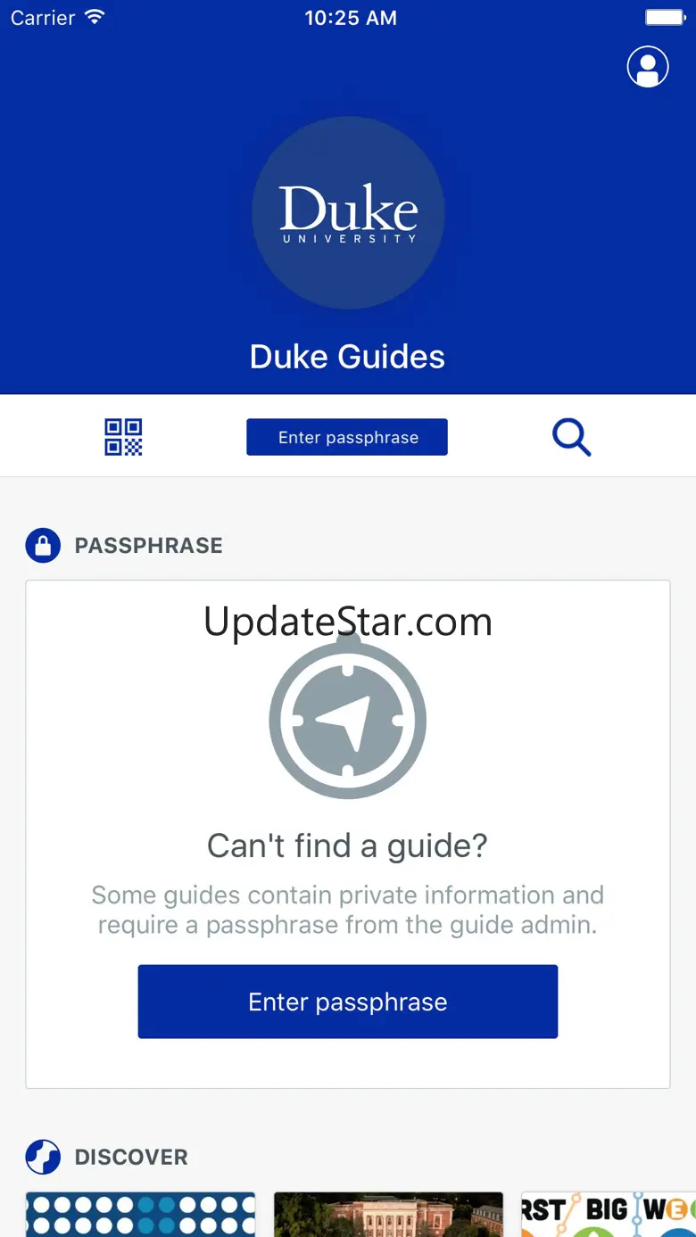Open the First Big Week guide thumbnail

coord(609,1215)
